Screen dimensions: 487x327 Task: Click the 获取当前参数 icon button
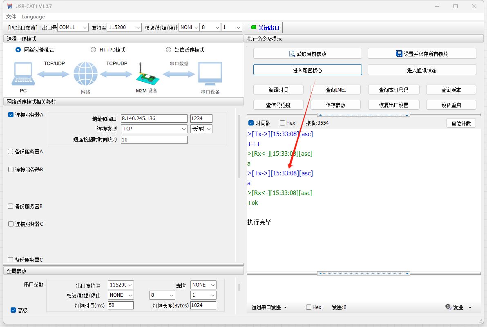pos(292,54)
